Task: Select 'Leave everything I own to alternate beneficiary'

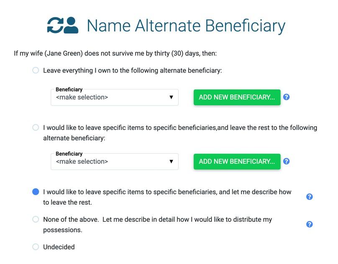Action: coord(35,70)
